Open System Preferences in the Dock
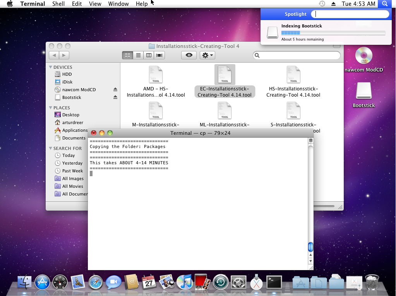 tap(238, 282)
